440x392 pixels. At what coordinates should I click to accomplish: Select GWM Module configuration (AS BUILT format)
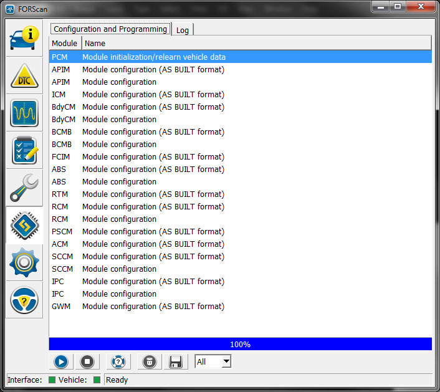(x=240, y=307)
